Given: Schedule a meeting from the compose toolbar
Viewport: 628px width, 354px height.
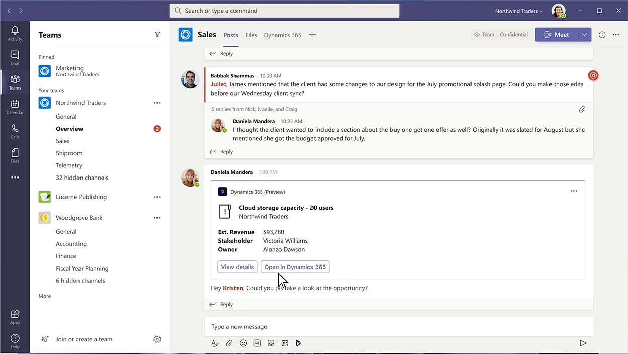Looking at the screenshot, I should click(285, 343).
